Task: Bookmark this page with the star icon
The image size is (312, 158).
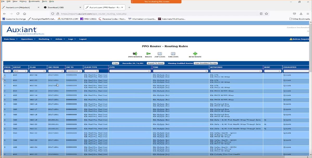Action: click(266, 14)
